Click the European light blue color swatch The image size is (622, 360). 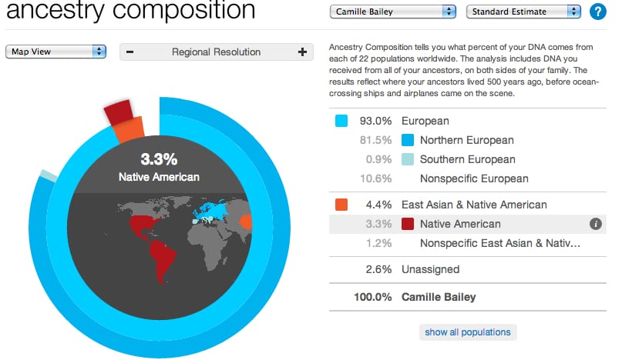pyautogui.click(x=342, y=121)
